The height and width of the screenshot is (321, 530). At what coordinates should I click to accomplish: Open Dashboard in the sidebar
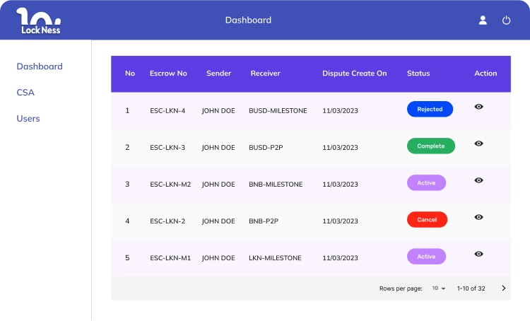pos(40,66)
